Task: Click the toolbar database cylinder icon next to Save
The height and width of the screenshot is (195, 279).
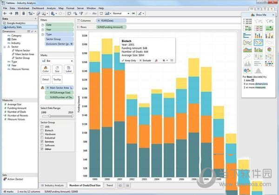Action: click(x=24, y=14)
